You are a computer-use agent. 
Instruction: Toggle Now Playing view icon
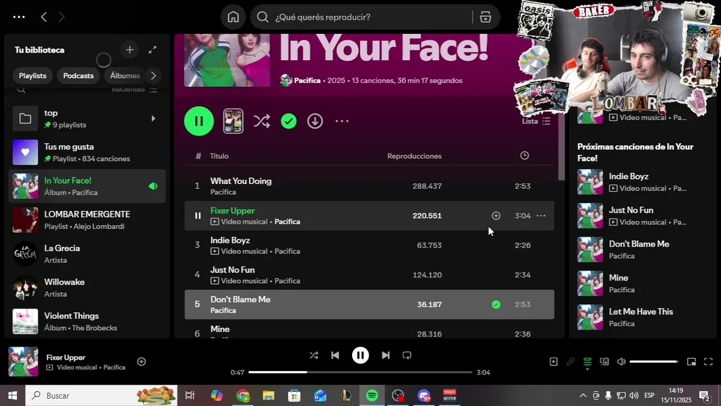point(553,361)
